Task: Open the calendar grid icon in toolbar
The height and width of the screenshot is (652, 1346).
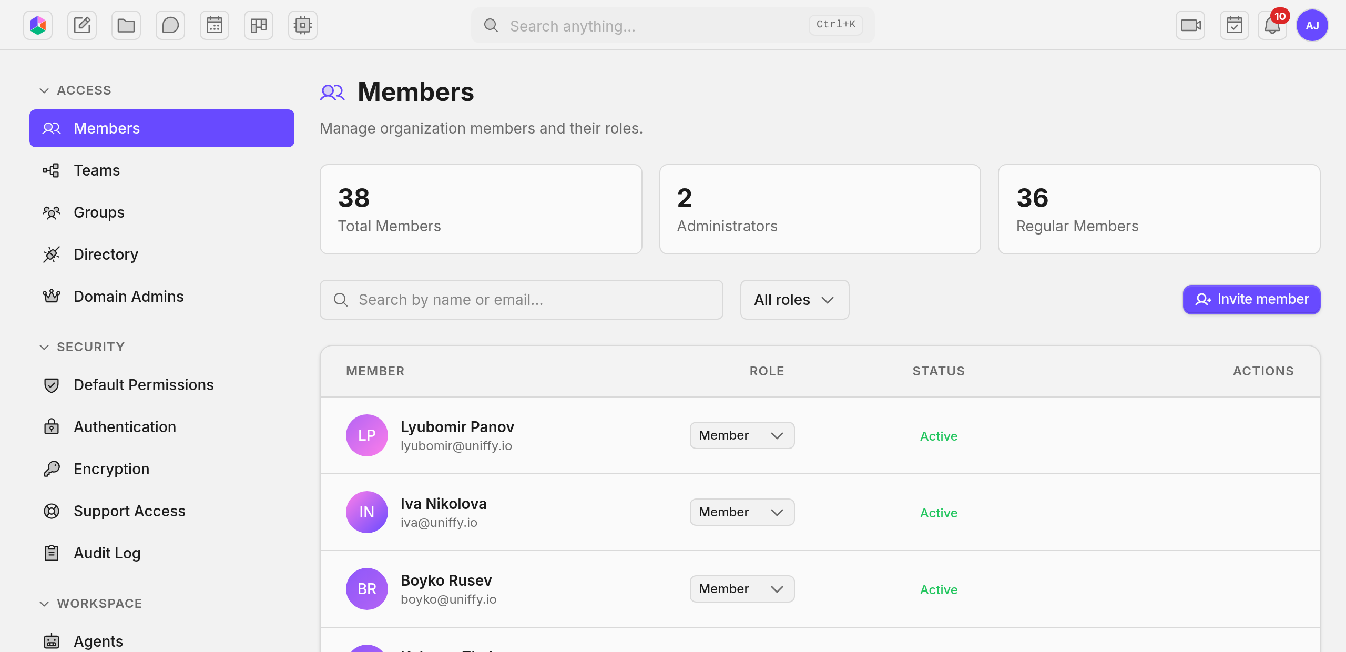Action: (x=215, y=25)
